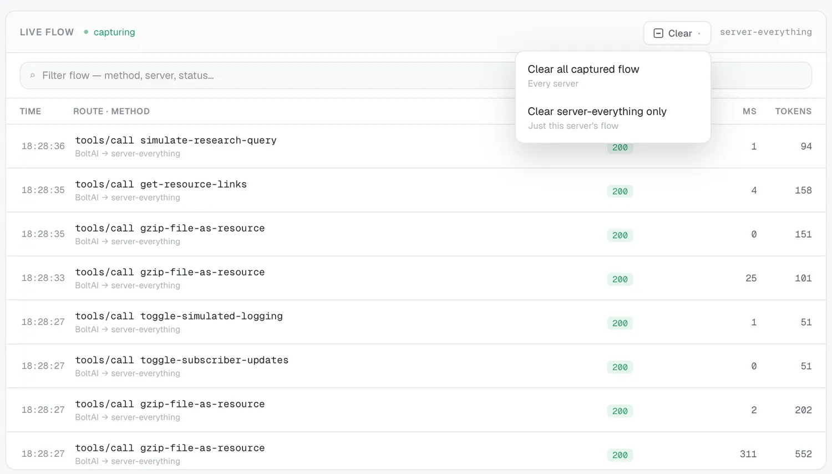Image resolution: width=832 pixels, height=474 pixels.
Task: Select the toggle-subscriber-updates call row
Action: 416,366
